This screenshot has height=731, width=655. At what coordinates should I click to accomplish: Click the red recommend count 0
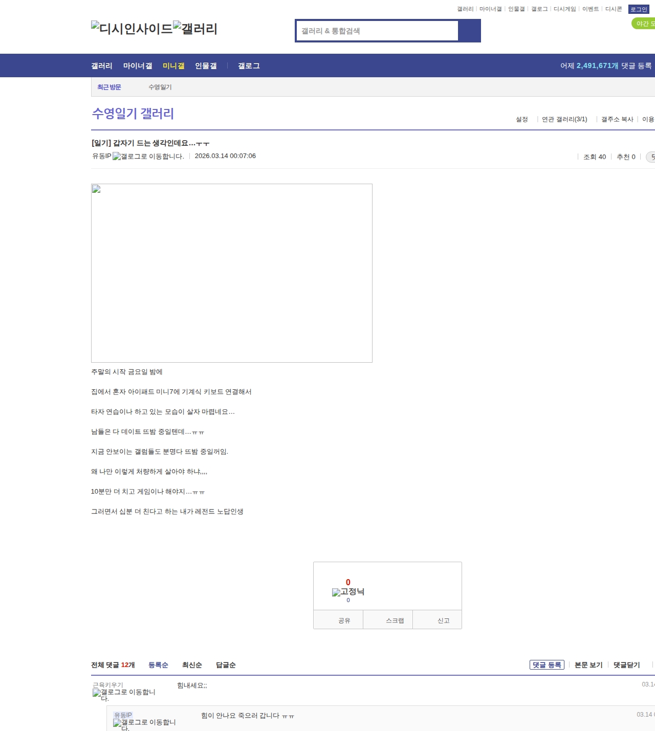[348, 582]
